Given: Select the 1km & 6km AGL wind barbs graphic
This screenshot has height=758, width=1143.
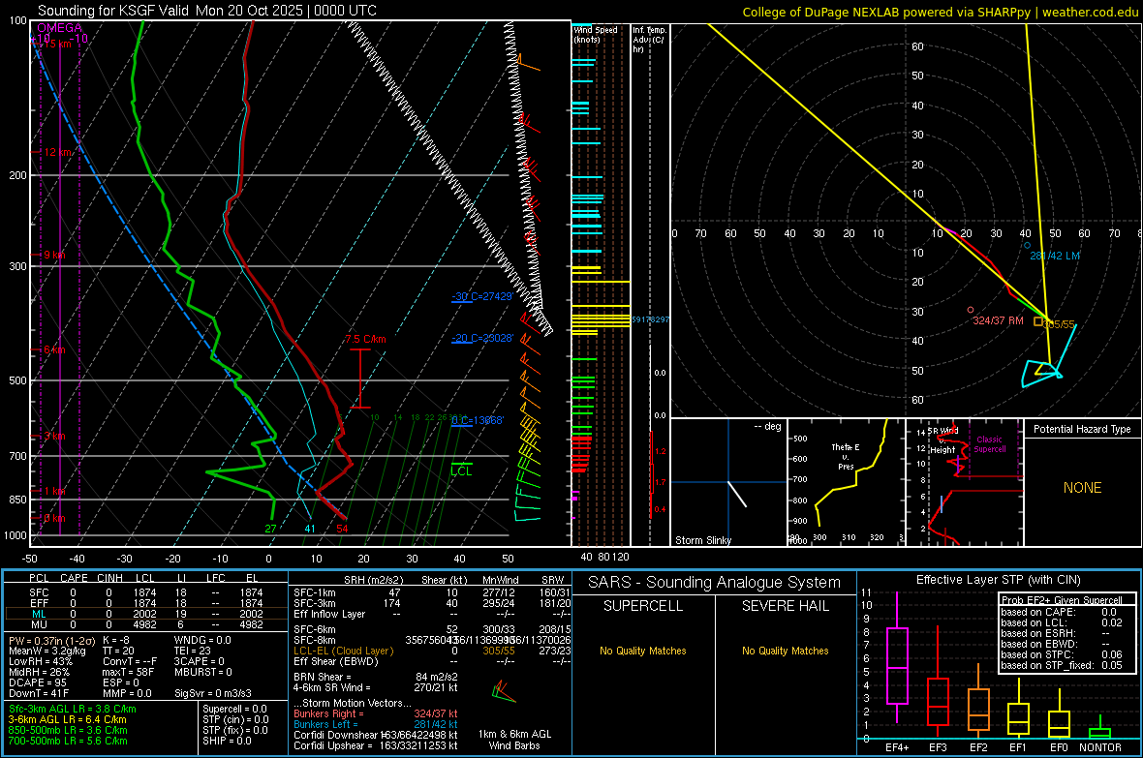Looking at the screenshot, I should coord(504,691).
